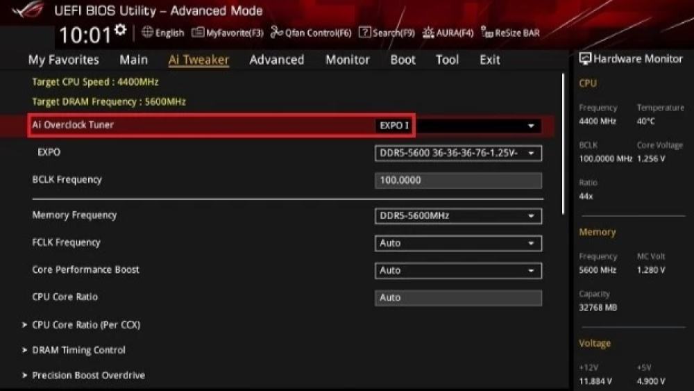The height and width of the screenshot is (391, 694).
Task: Toggle the ReSize BAR option
Action: tap(510, 33)
